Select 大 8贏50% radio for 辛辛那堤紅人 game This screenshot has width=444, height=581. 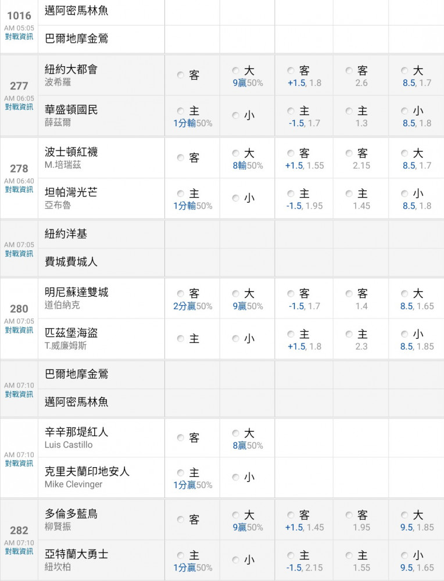coord(236,433)
